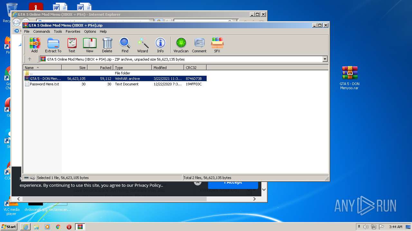
Task: Click the taskbar clock showing 3:44 AM
Action: tap(396, 227)
